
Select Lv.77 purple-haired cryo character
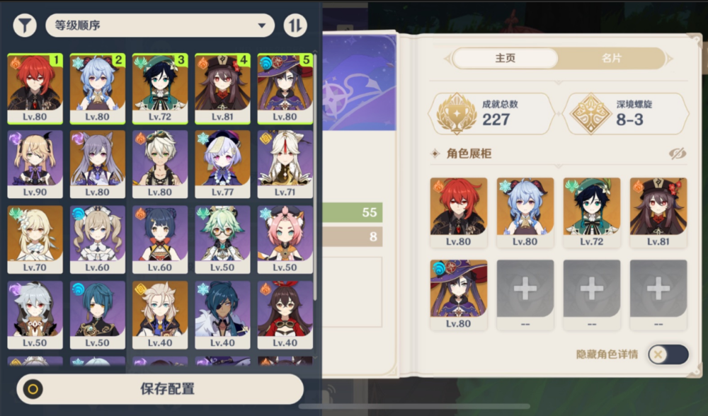(222, 164)
